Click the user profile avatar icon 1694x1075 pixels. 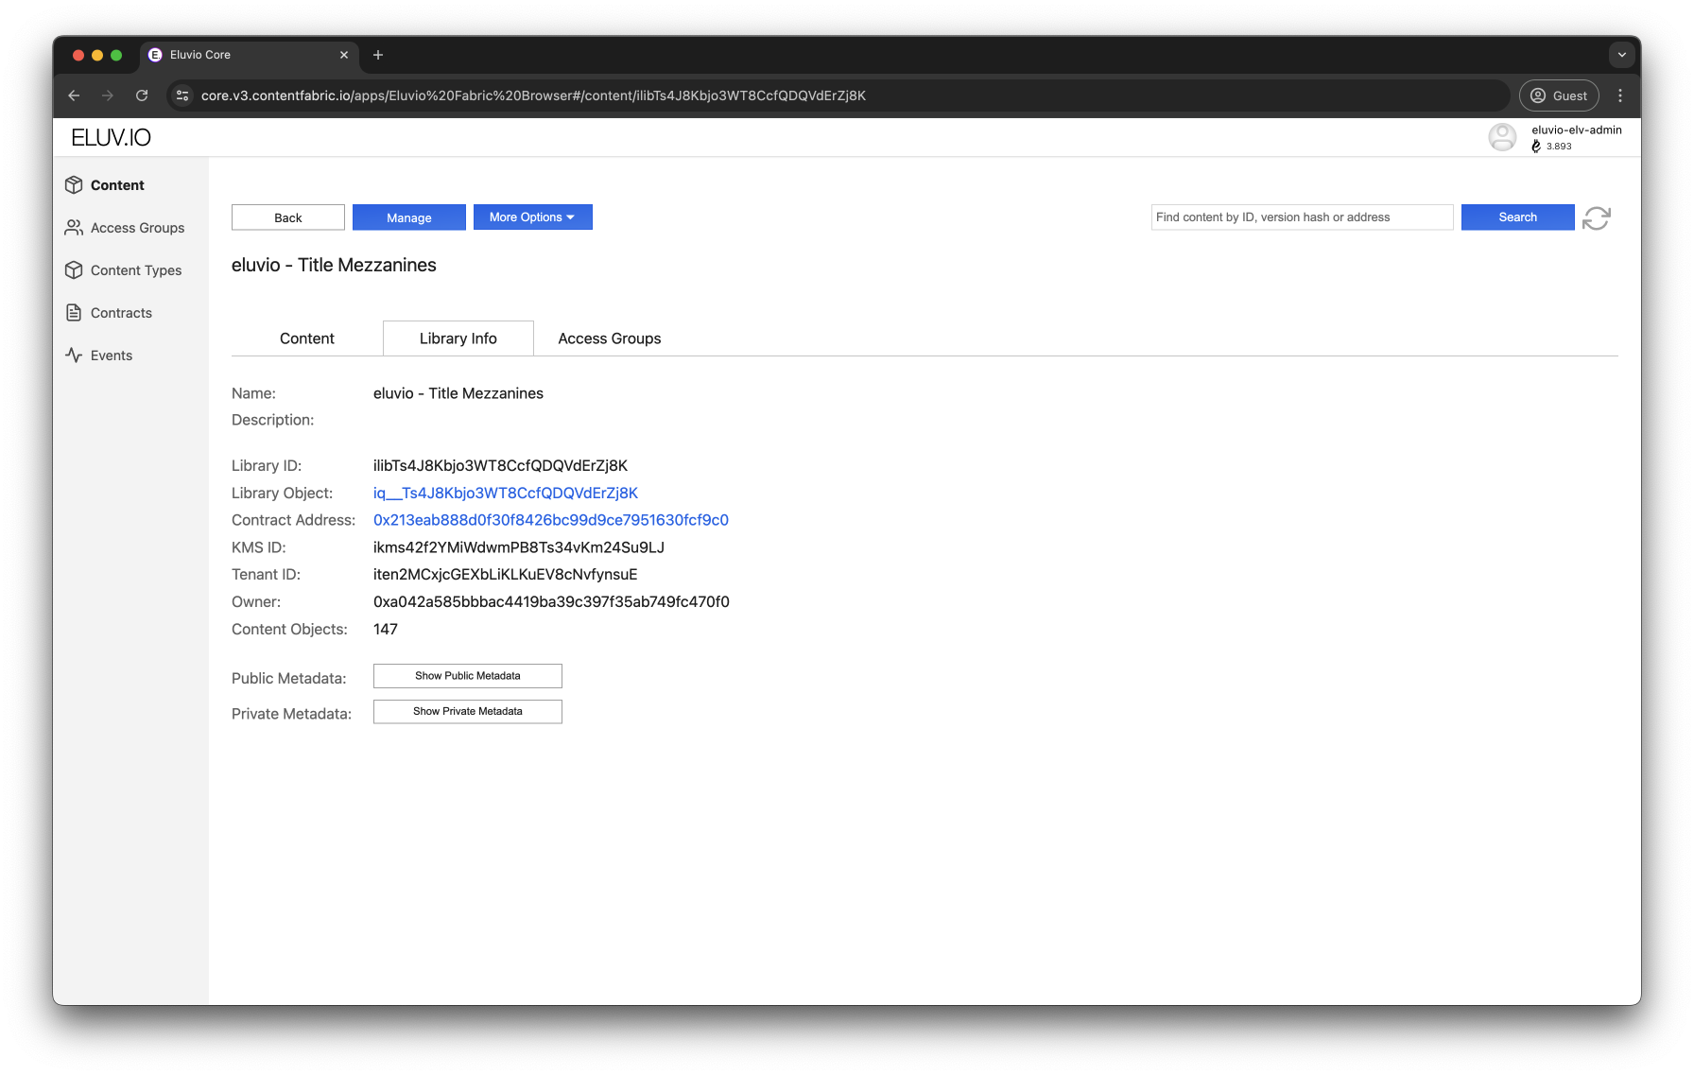(1502, 138)
